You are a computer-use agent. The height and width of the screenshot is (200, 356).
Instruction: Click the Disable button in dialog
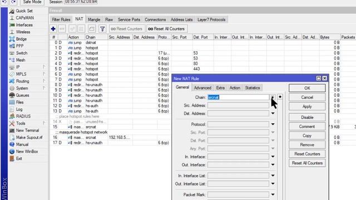point(307,117)
